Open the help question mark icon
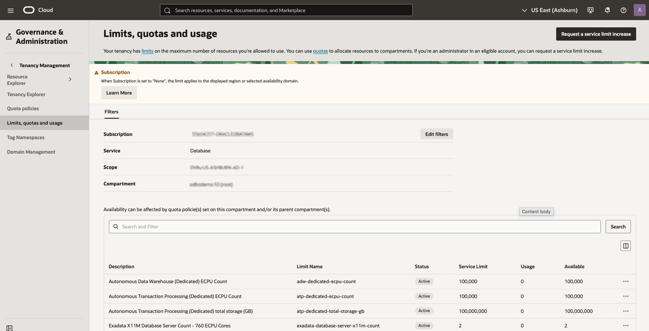649x331 pixels. 623,10
